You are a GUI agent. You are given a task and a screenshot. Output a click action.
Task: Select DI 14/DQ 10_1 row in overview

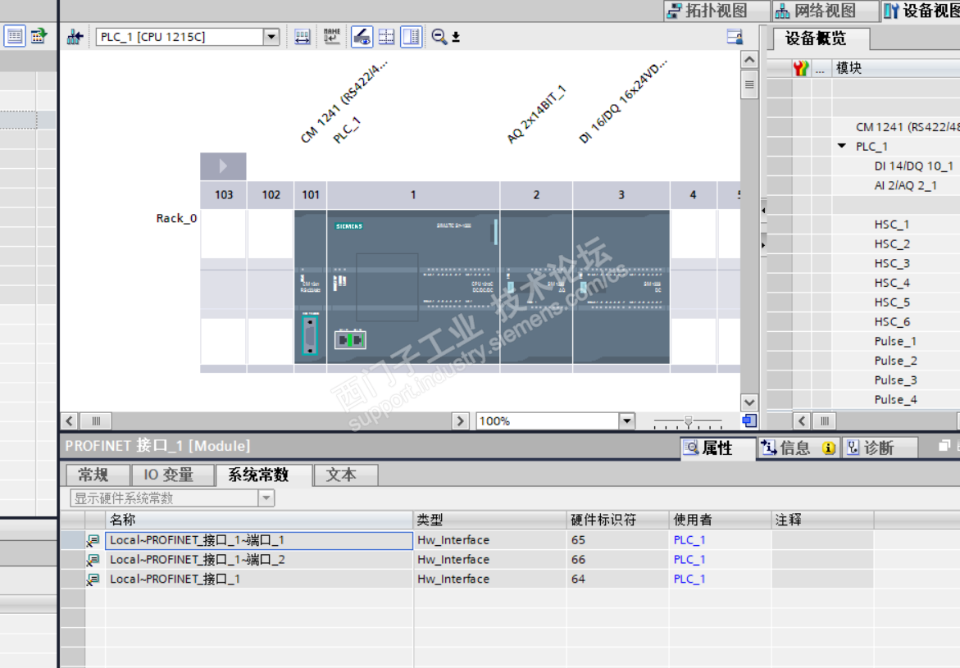point(913,166)
